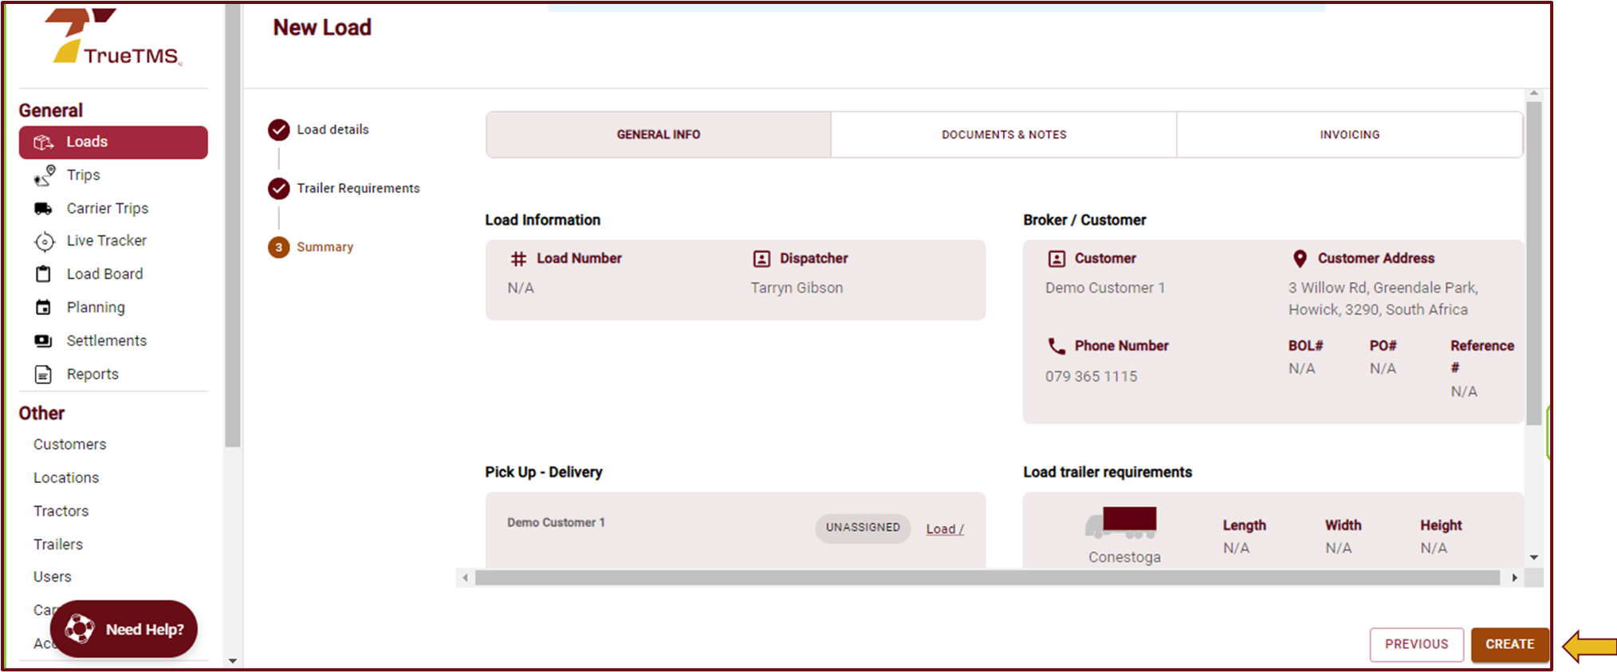Follow the Load / link

[944, 529]
